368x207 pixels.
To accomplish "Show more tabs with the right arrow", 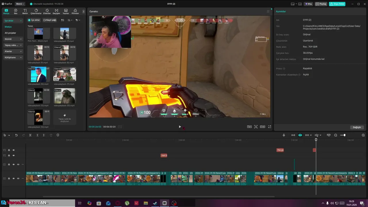I will coord(84,11).
